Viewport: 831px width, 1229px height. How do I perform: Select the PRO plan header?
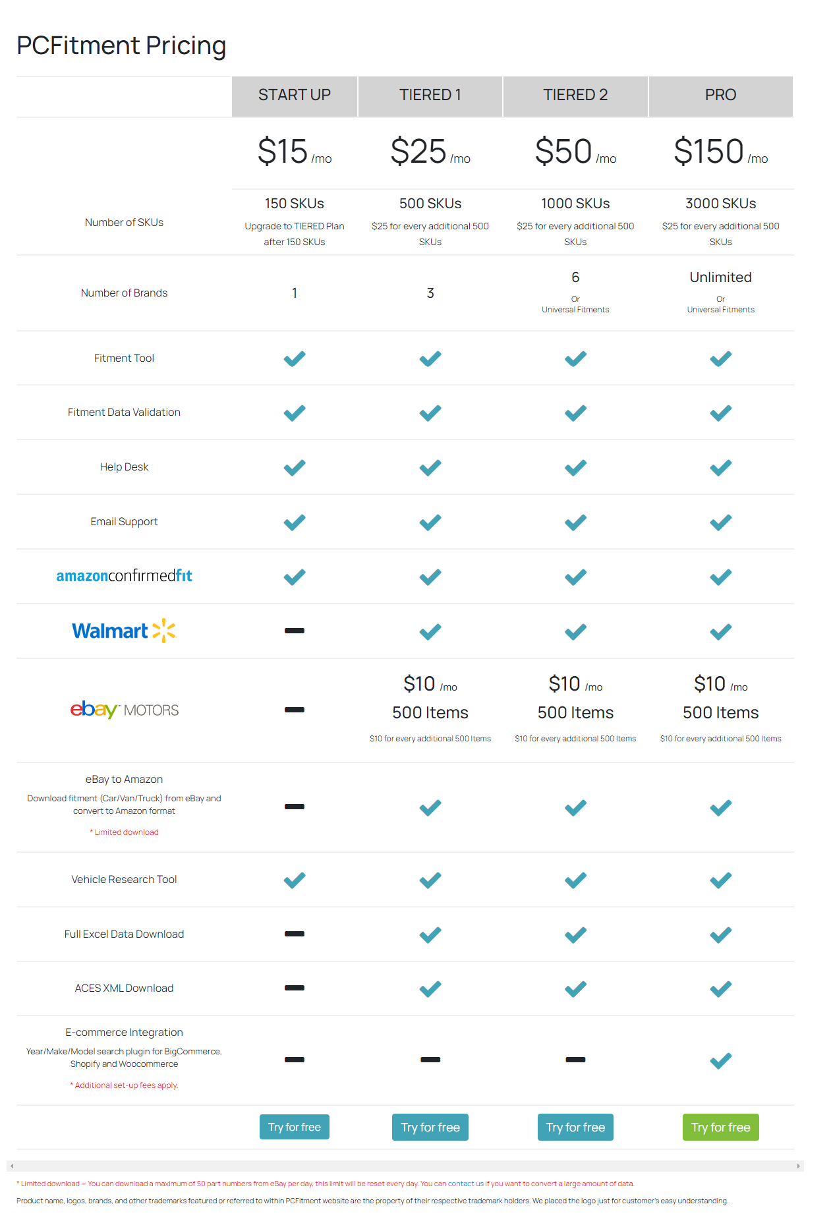[720, 95]
